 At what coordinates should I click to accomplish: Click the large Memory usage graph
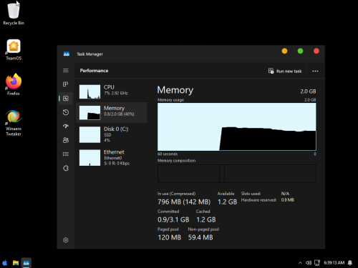(237, 126)
